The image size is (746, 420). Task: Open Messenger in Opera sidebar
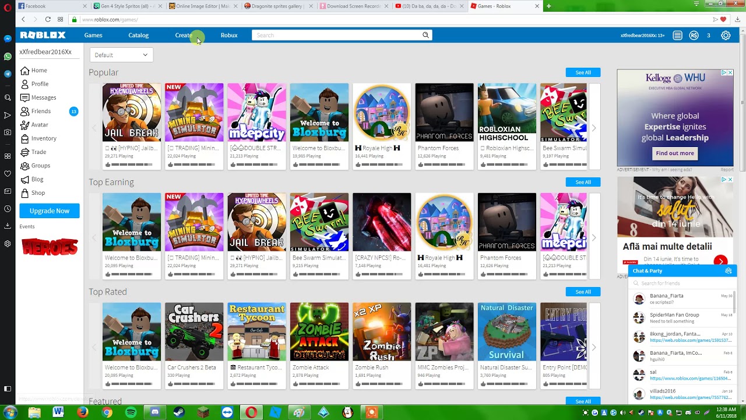point(8,38)
